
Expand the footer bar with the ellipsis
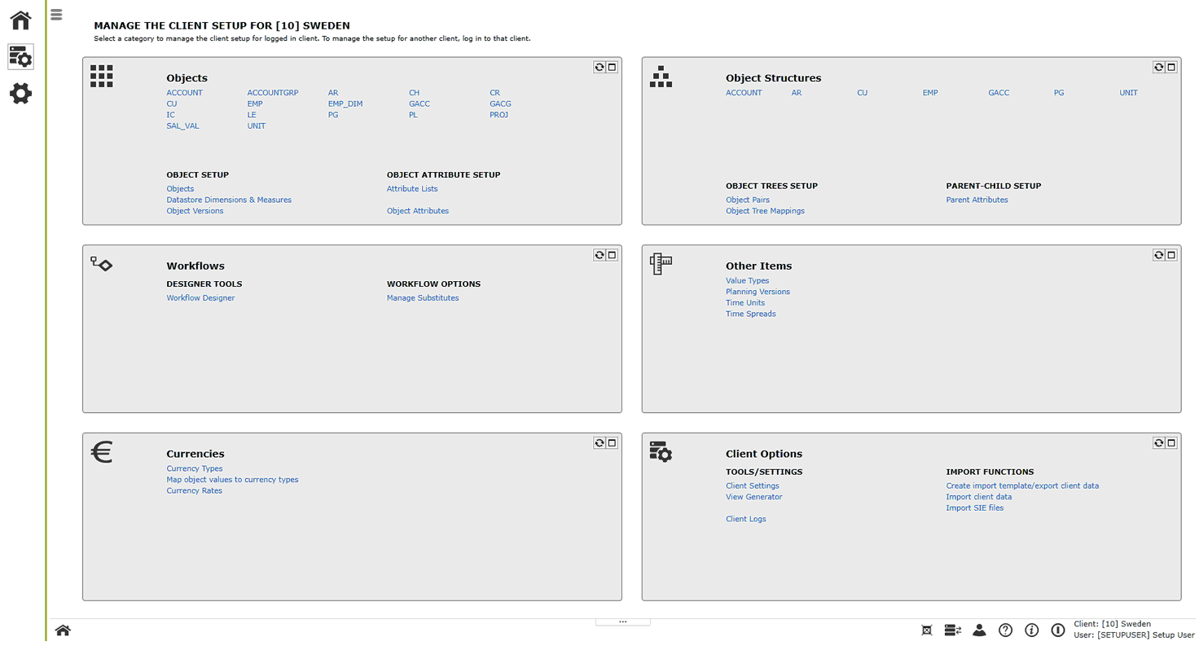coord(622,620)
